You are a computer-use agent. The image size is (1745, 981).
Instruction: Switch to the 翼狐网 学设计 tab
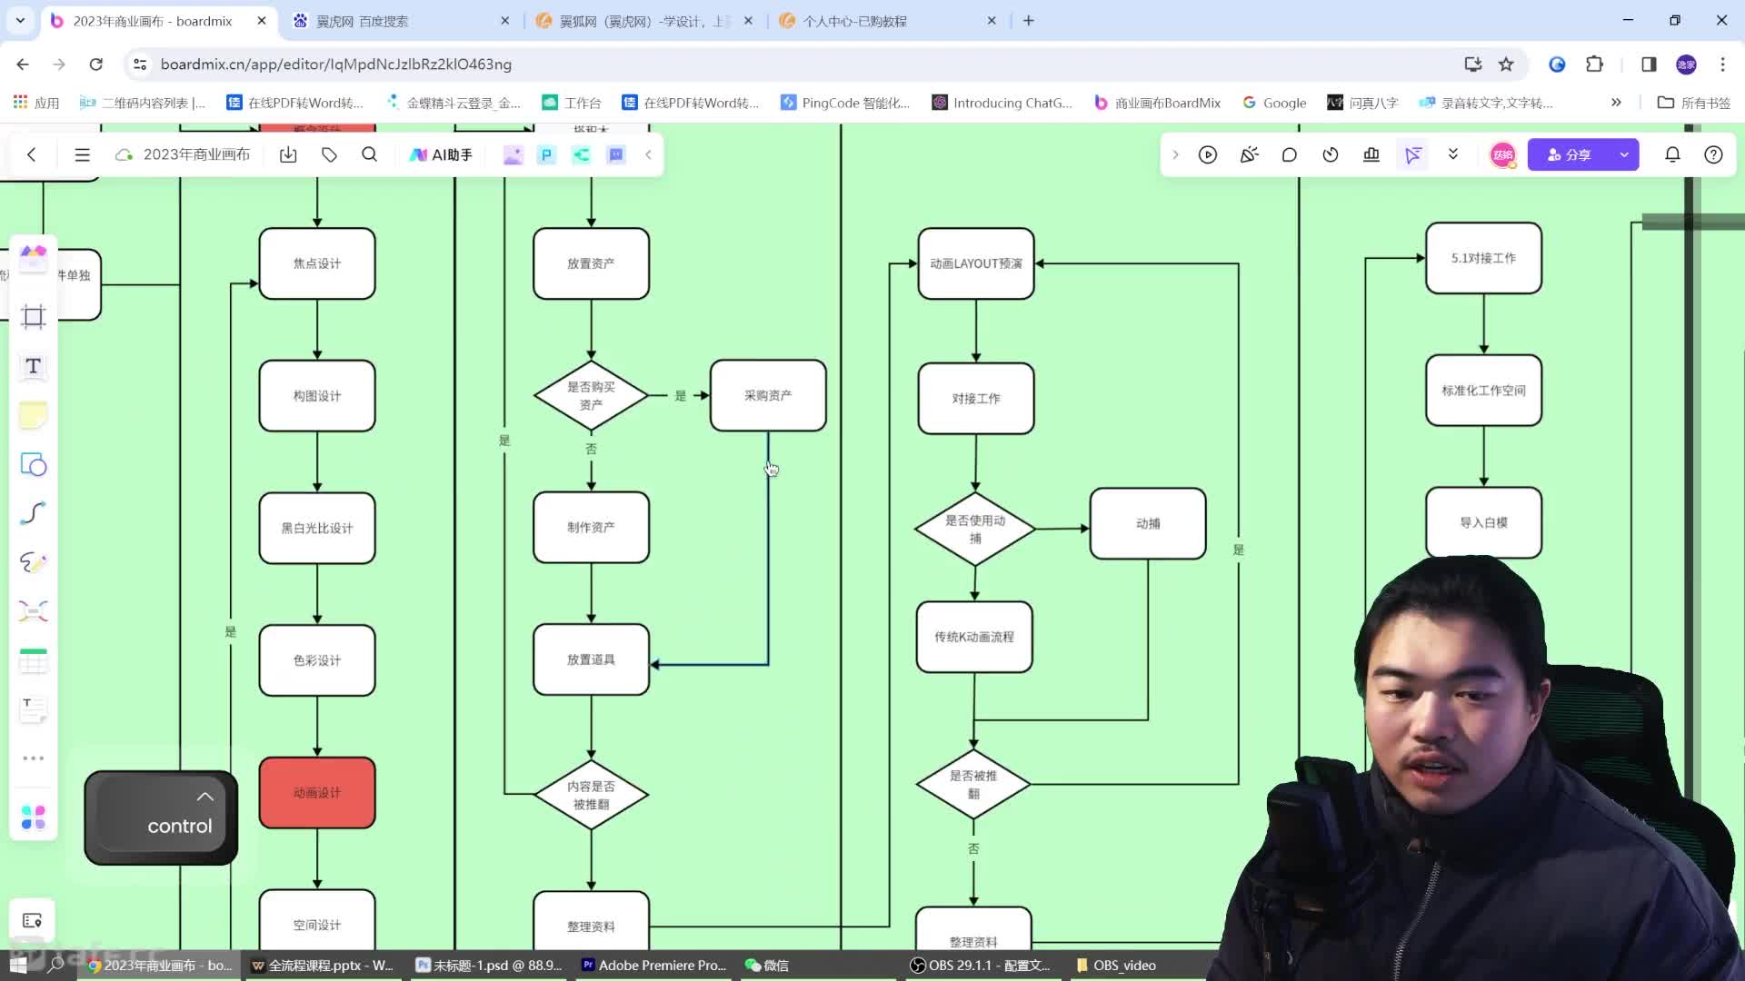(645, 21)
